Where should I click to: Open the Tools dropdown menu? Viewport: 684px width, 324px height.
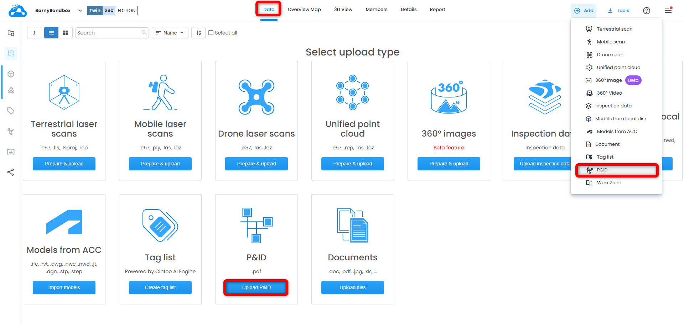tap(618, 11)
